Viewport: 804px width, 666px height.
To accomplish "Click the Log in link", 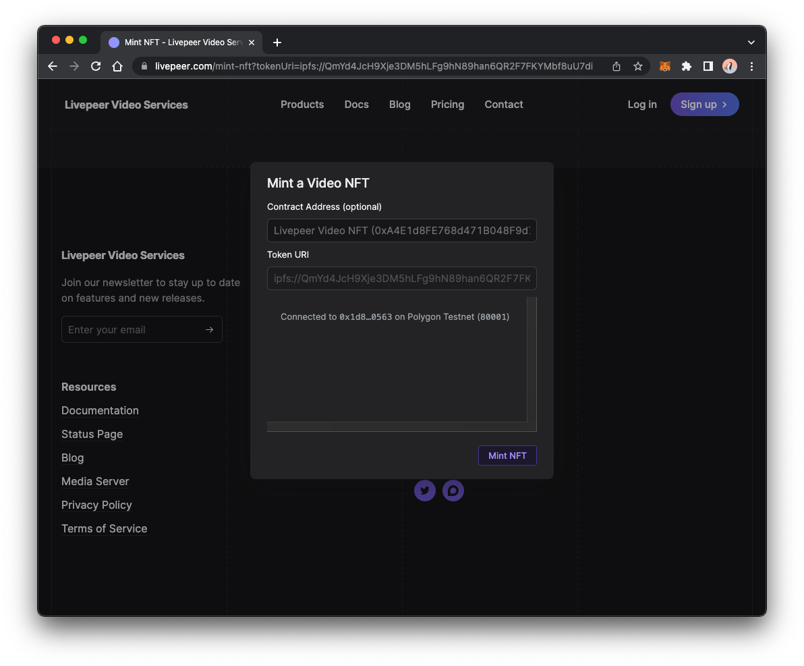I will [x=642, y=105].
